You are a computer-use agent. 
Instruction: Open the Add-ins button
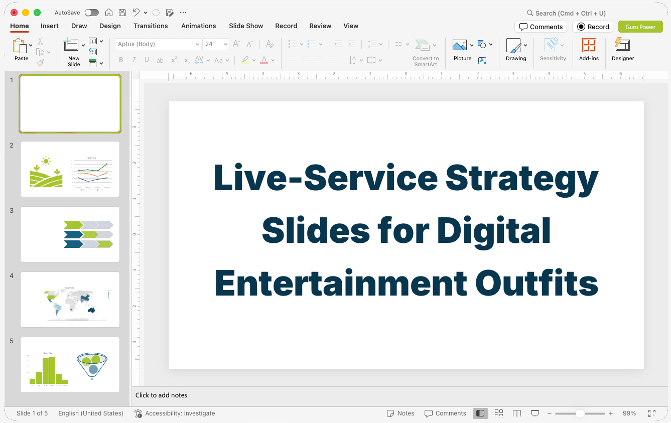point(589,50)
